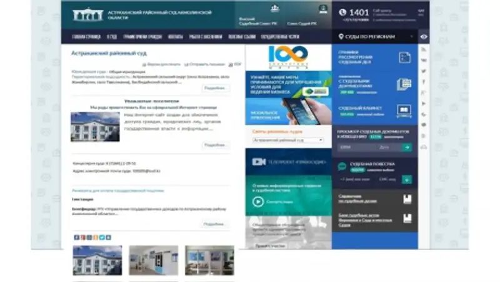The height and width of the screenshot is (282, 500).
Task: Click the 1401 call center phone icon
Action: (x=342, y=12)
